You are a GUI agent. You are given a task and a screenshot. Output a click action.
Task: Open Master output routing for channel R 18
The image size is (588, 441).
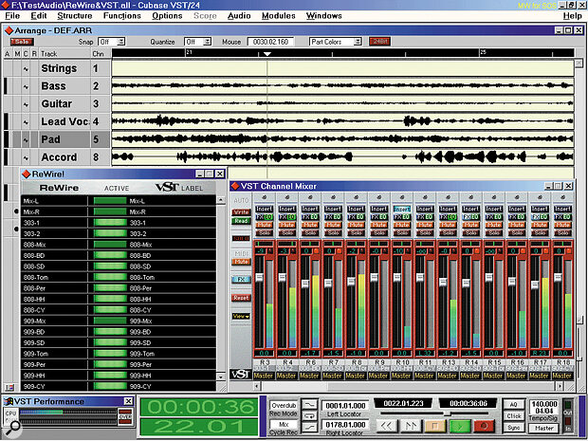click(561, 376)
